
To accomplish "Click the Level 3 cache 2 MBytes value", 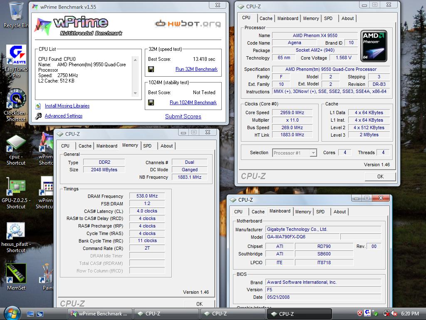I will click(369, 135).
